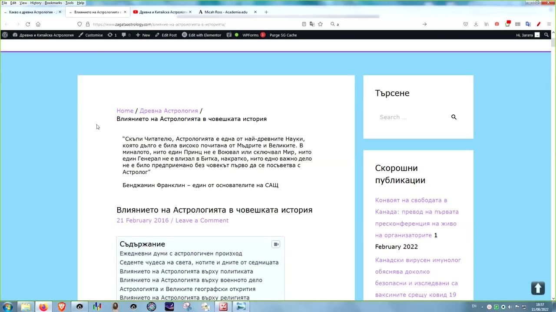
Task: Click Purge SG Cache
Action: (x=283, y=35)
